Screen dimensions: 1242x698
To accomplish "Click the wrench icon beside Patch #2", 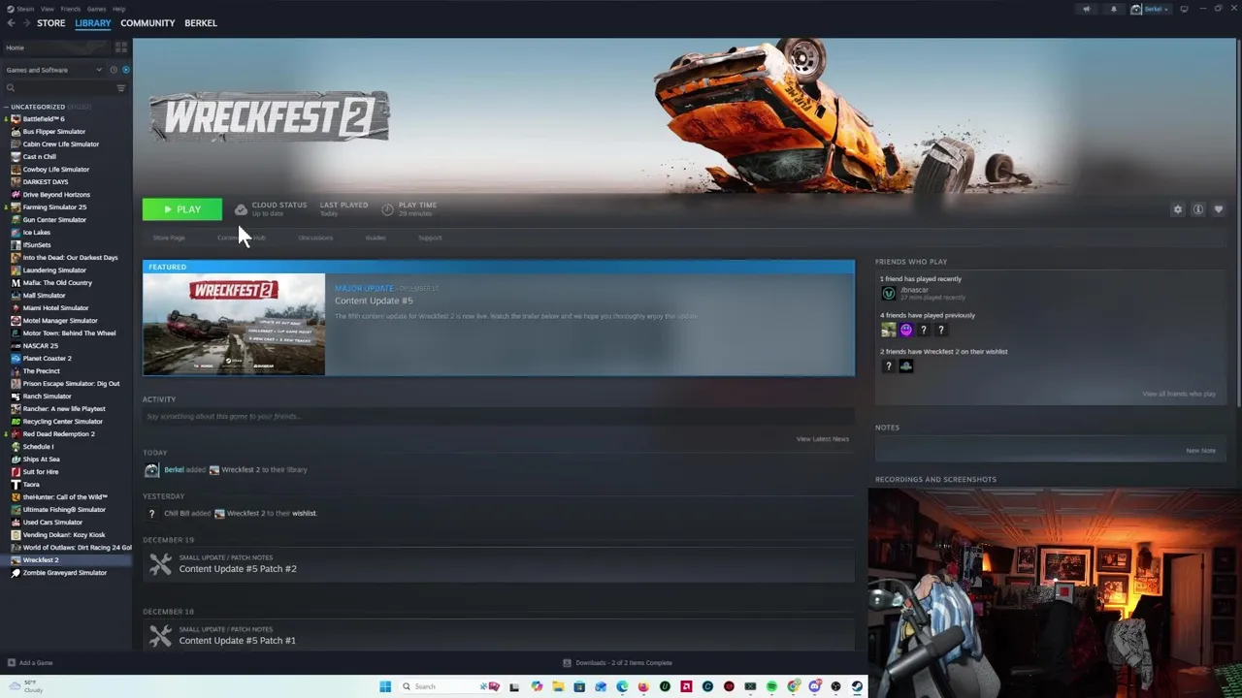I will (160, 563).
